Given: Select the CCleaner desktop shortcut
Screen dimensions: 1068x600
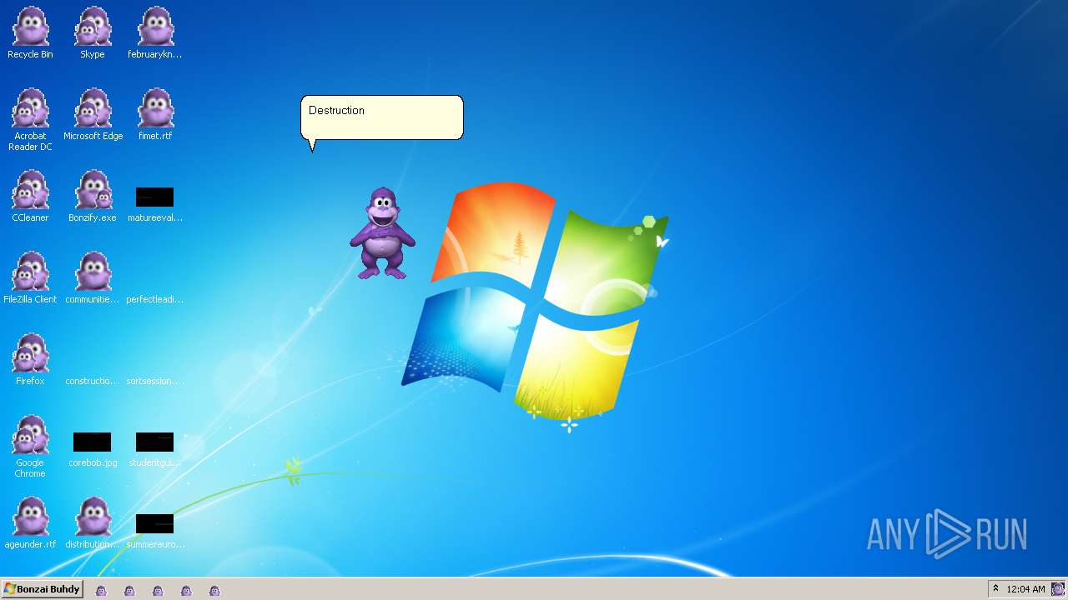Looking at the screenshot, I should (x=30, y=197).
